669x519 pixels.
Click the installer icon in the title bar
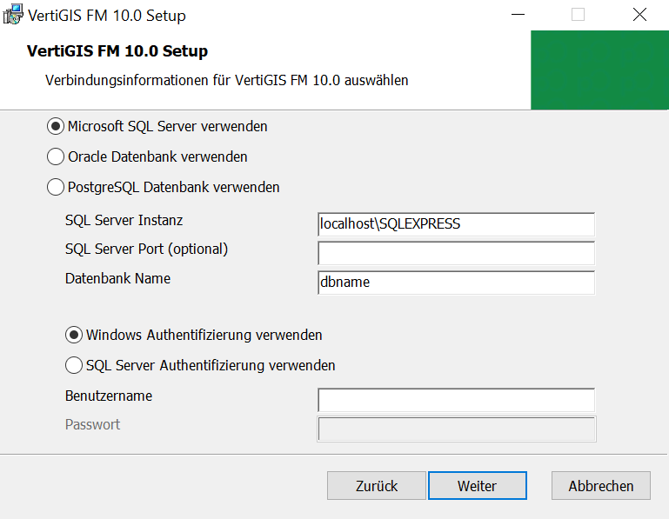coord(13,15)
